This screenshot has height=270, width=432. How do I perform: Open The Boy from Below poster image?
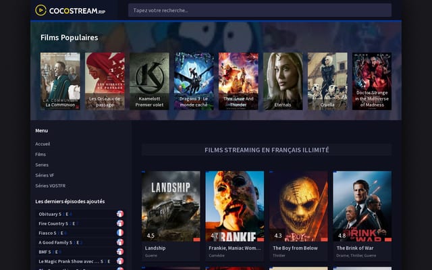298,207
